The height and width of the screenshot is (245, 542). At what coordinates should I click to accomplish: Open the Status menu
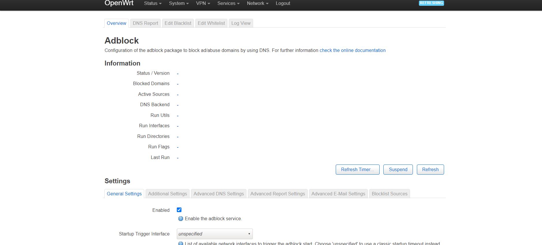153,3
